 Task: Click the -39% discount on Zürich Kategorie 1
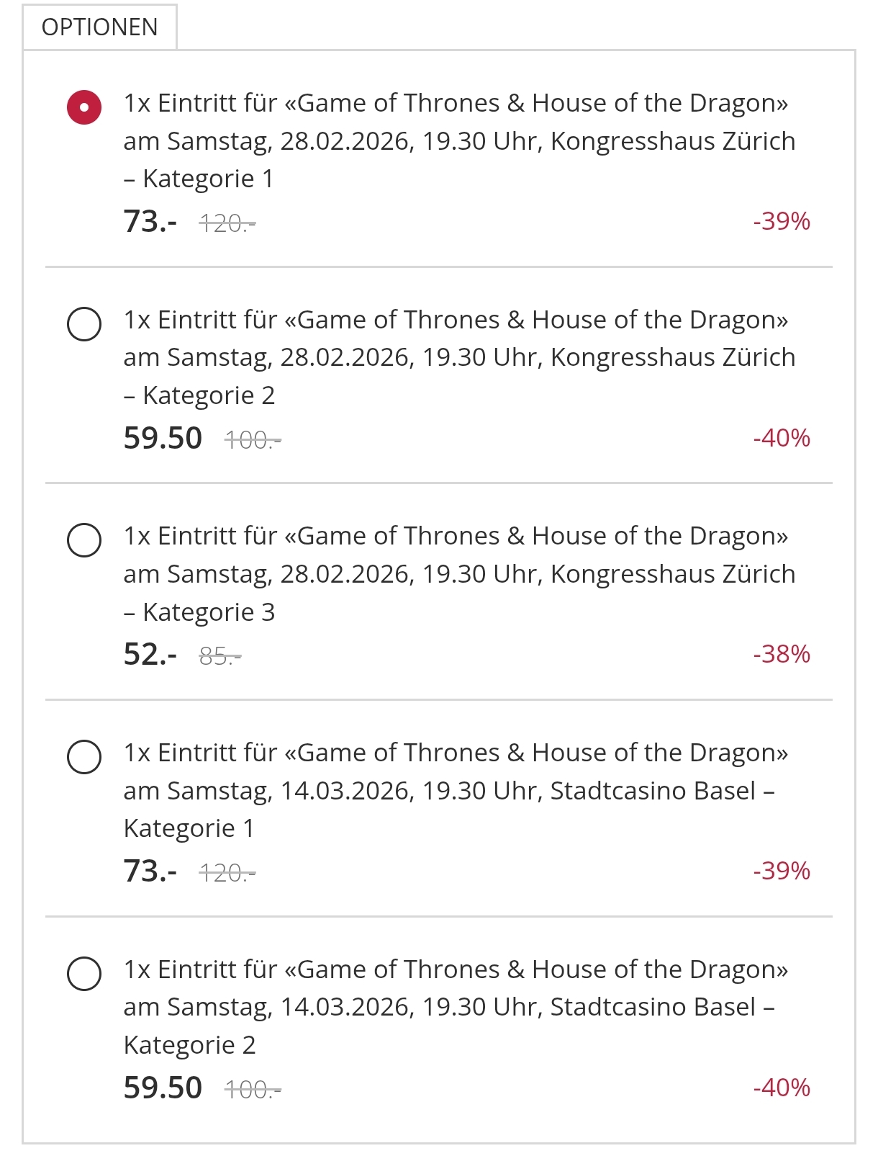[x=782, y=221]
